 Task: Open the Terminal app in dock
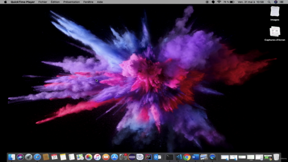click(x=170, y=157)
